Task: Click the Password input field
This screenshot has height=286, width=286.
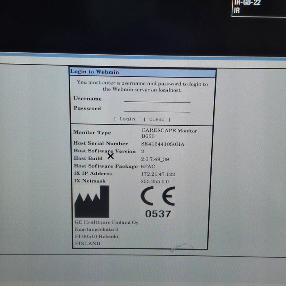Action: pyautogui.click(x=157, y=109)
